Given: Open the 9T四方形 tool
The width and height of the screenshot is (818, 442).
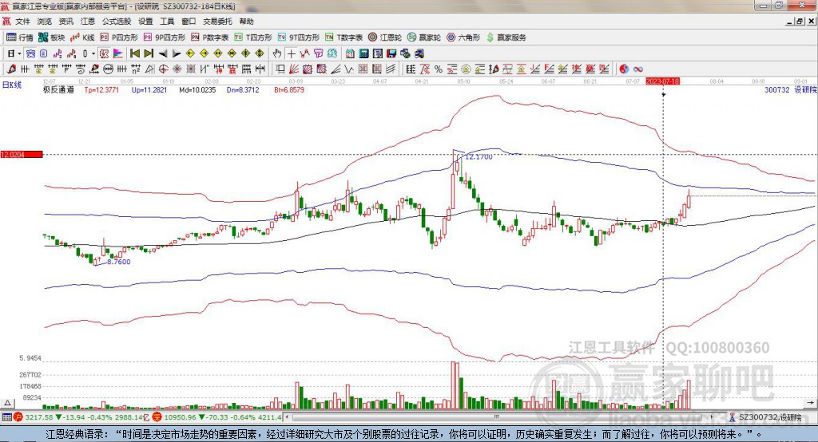Looking at the screenshot, I should 299,37.
